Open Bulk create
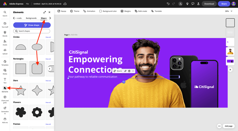The width and height of the screenshot is (238, 131). coord(141,11)
